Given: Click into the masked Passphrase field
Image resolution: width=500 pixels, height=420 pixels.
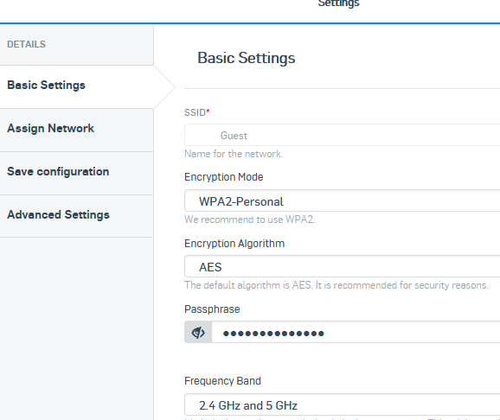Looking at the screenshot, I should (x=356, y=333).
